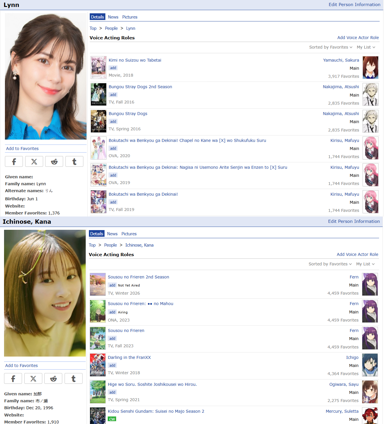
Task: Open Sorted by Favorites dropdown in Ichinose's section
Action: (x=330, y=264)
